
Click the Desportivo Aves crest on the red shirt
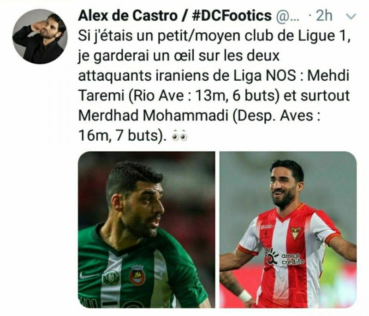pyautogui.click(x=296, y=233)
